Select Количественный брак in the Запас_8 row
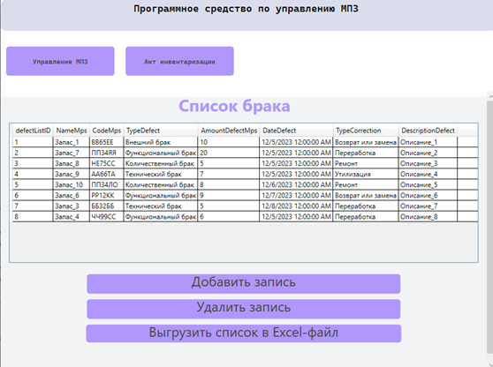Viewport: 493px width, 367px height. tap(161, 163)
